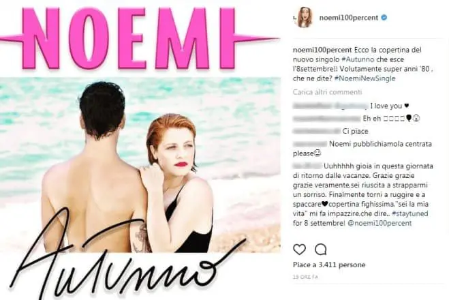The image size is (449, 300).
Task: Click the blue verified badge icon
Action: (384, 18)
